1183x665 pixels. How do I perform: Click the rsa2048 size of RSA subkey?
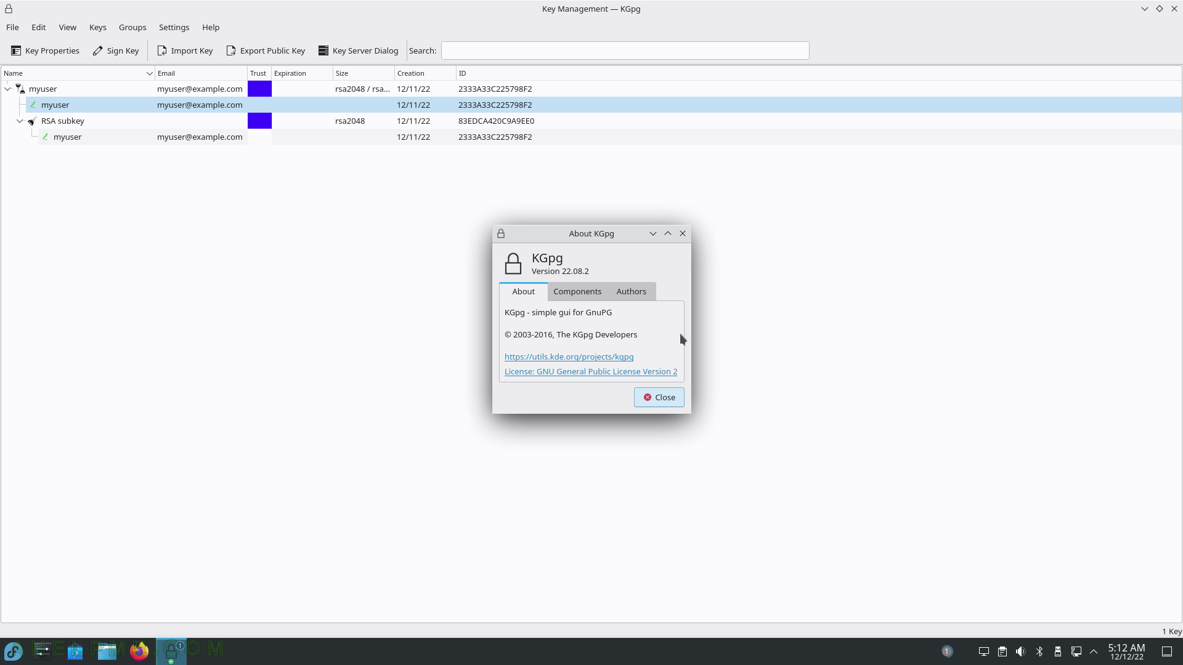coord(350,121)
